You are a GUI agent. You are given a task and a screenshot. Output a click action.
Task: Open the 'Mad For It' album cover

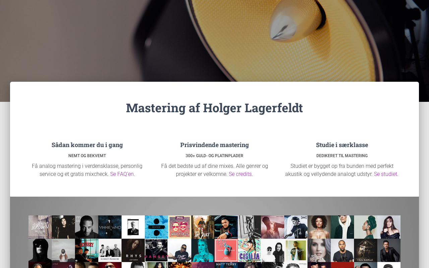(180, 227)
